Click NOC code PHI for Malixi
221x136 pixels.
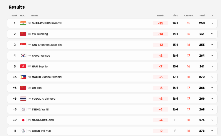(29, 77)
